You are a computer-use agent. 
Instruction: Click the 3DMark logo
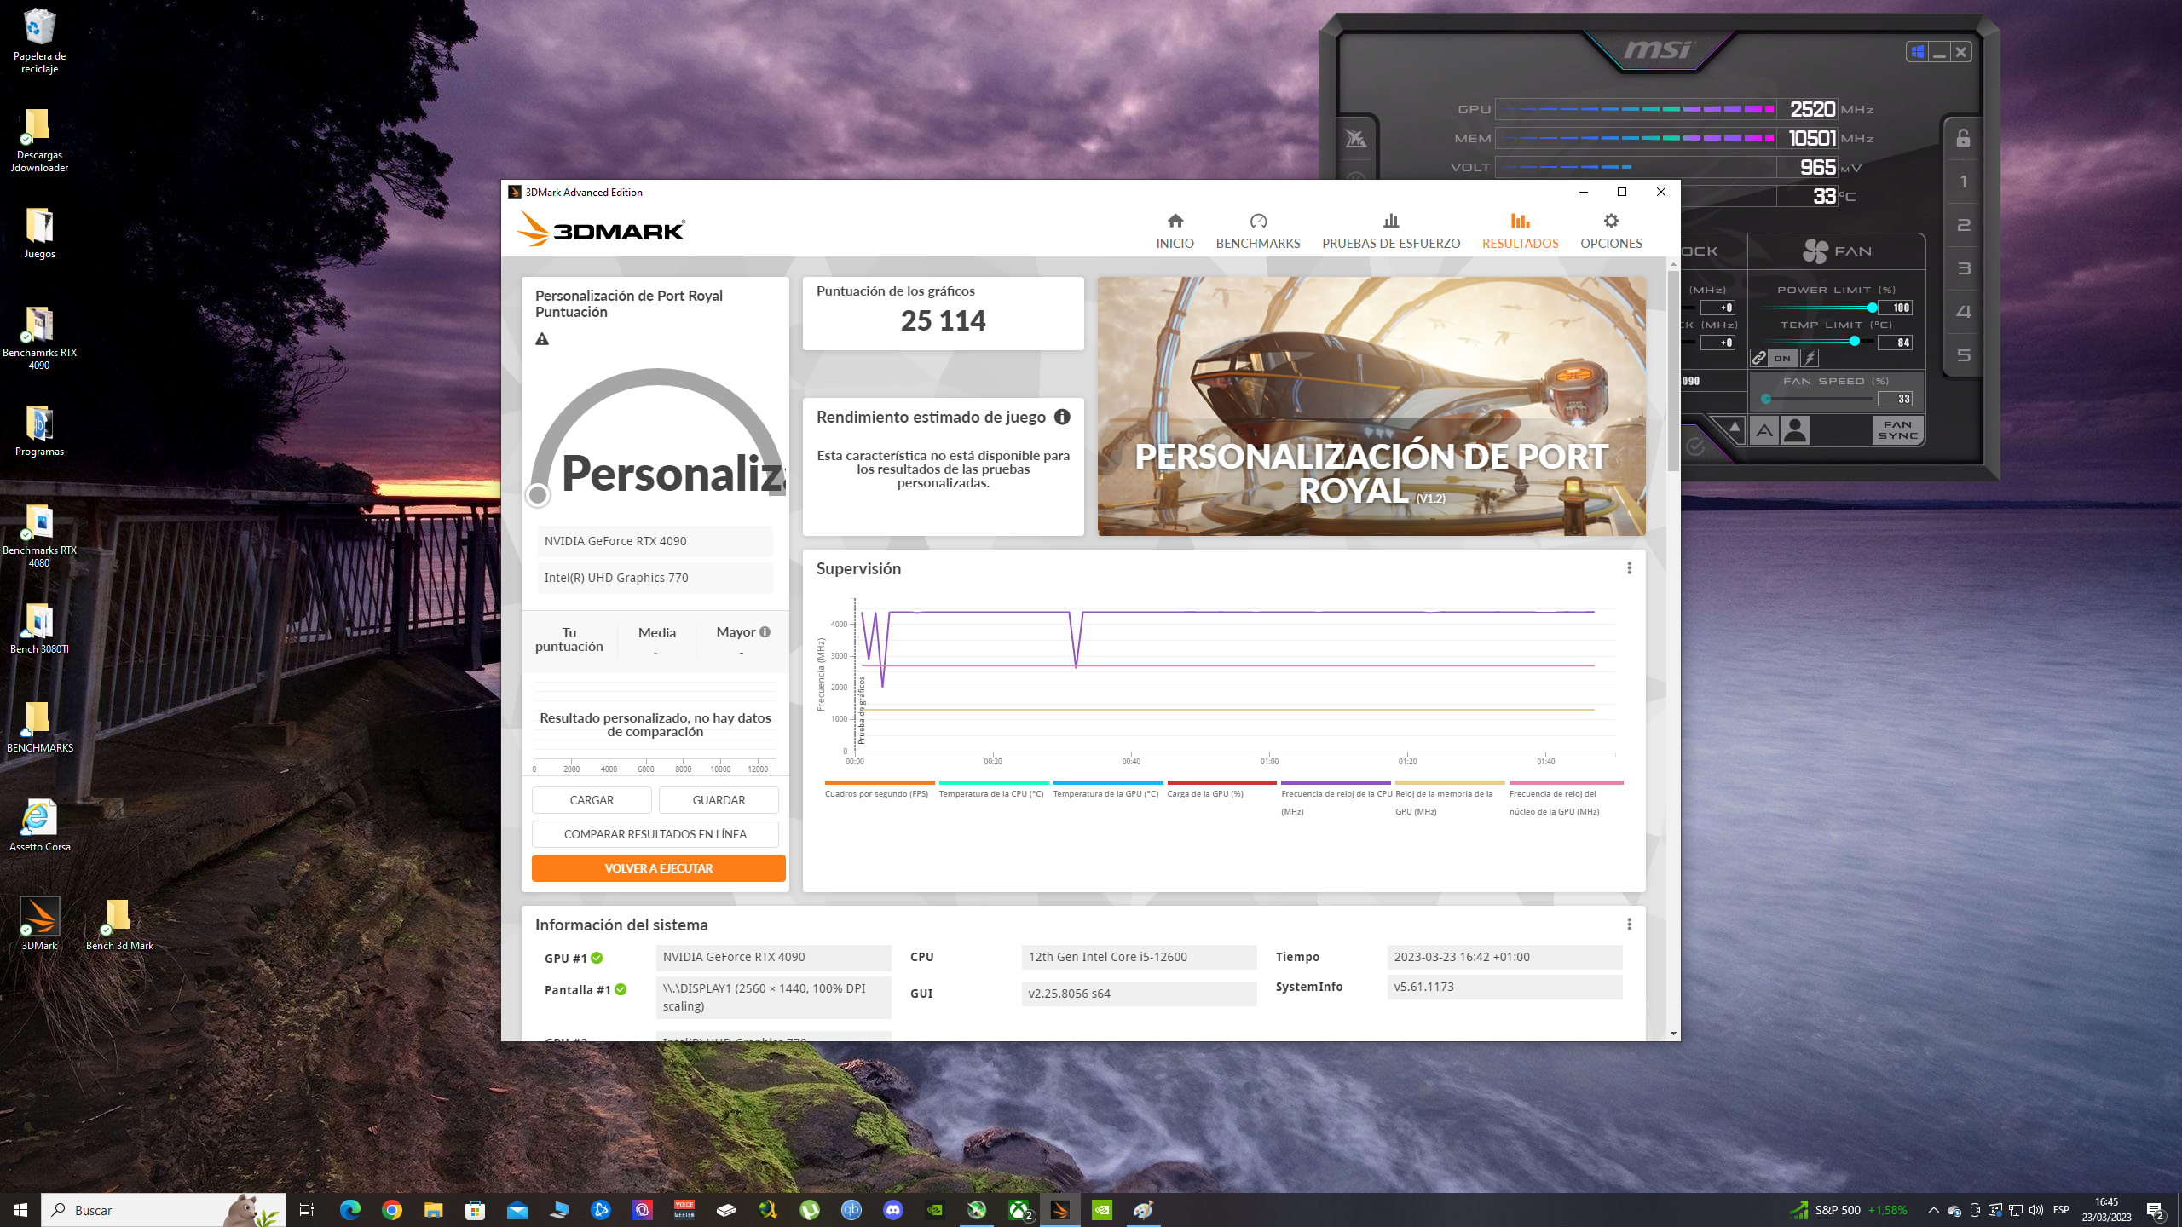[x=600, y=228]
